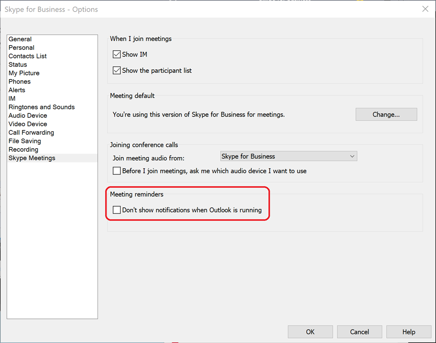Image resolution: width=436 pixels, height=343 pixels.
Task: Click Cancel to discard changes
Action: 359,332
